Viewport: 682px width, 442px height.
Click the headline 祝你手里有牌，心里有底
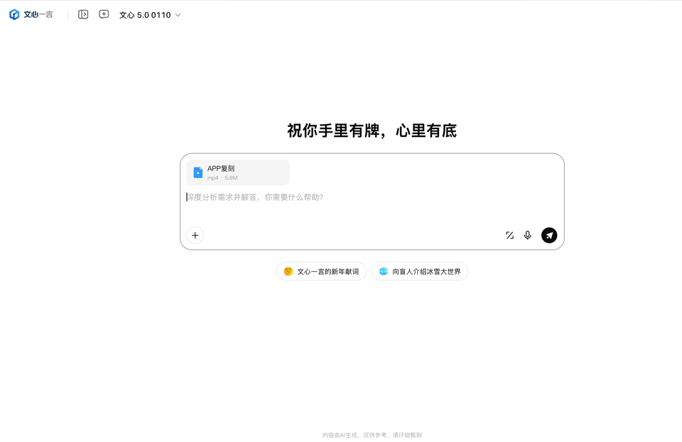tap(372, 131)
